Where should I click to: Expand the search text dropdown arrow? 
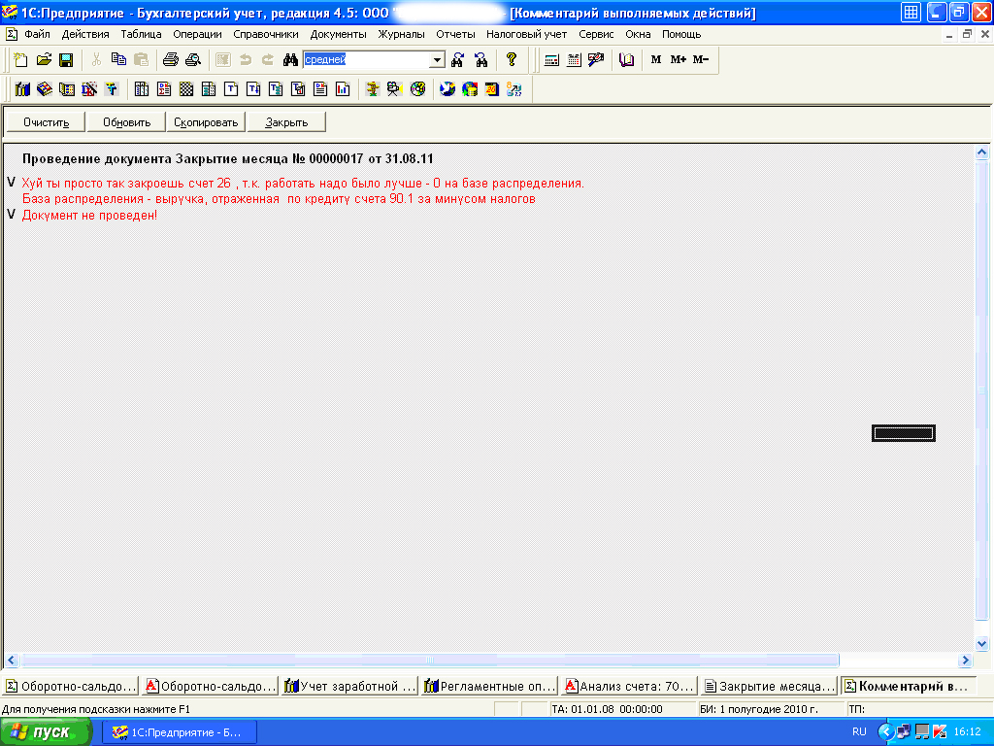pyautogui.click(x=437, y=59)
